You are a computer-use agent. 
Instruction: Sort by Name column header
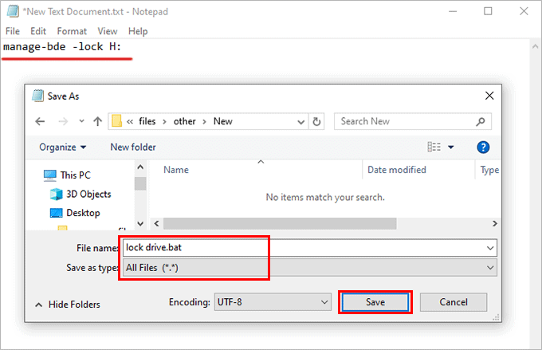[176, 170]
